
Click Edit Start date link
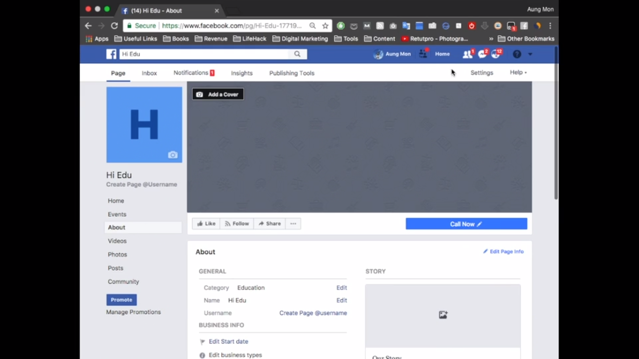click(229, 342)
